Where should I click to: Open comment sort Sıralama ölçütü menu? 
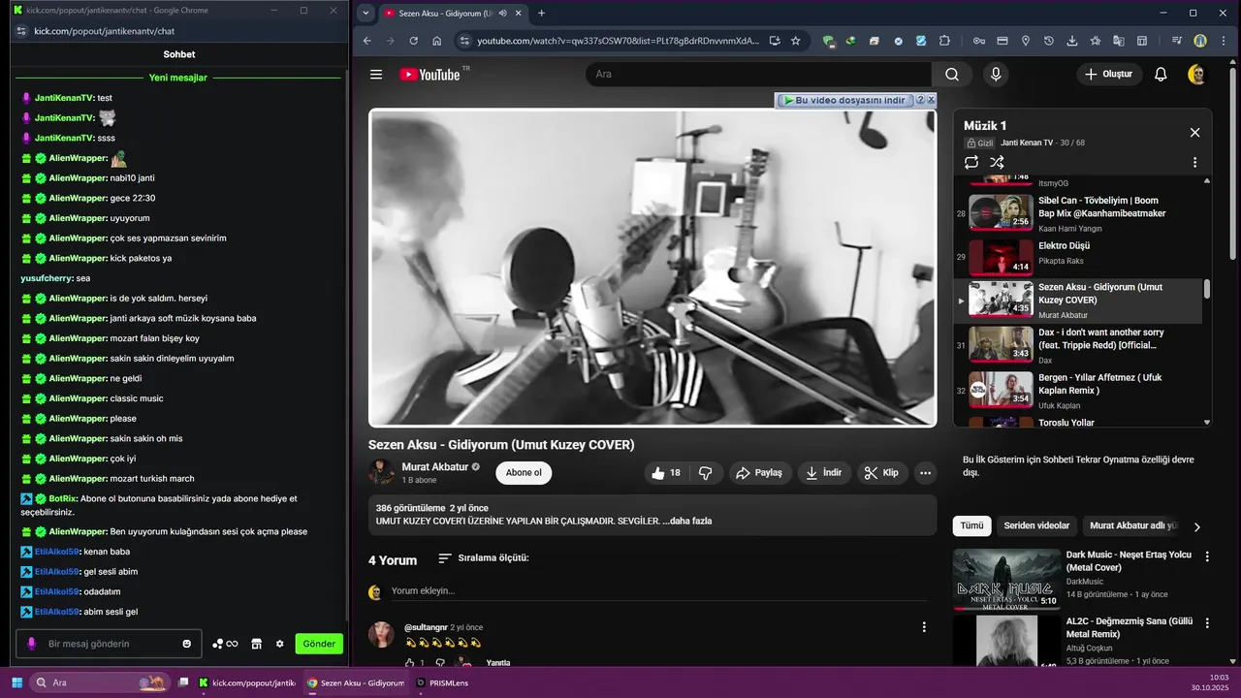click(483, 558)
